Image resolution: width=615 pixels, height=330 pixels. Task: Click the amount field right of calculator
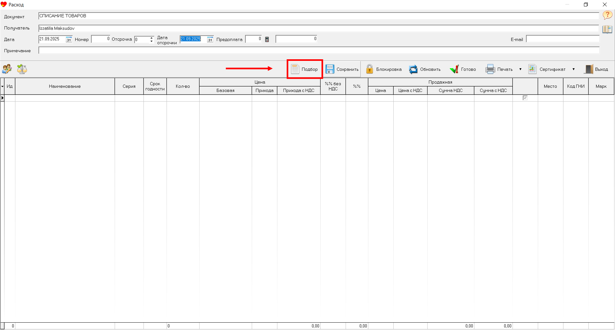pos(296,39)
